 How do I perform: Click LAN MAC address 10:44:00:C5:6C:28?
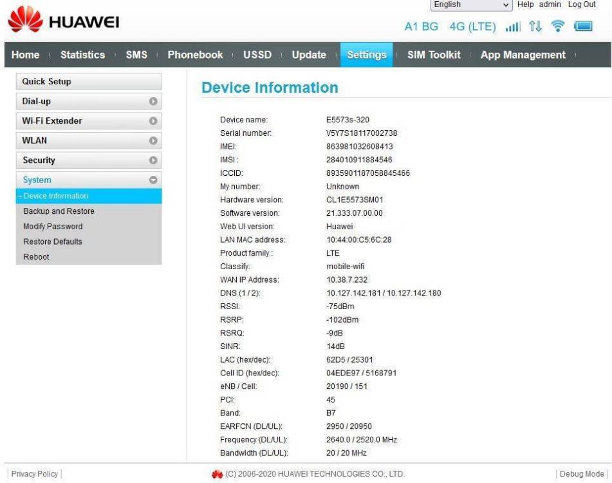(358, 240)
